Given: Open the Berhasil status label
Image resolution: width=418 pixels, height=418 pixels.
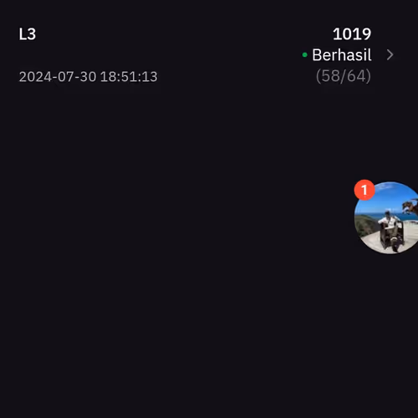Looking at the screenshot, I should [342, 55].
